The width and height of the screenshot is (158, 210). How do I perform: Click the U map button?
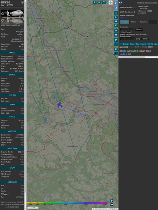(x=95, y=2)
